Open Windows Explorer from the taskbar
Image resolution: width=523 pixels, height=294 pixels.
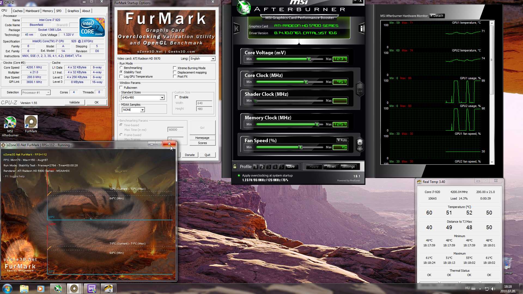click(x=24, y=289)
